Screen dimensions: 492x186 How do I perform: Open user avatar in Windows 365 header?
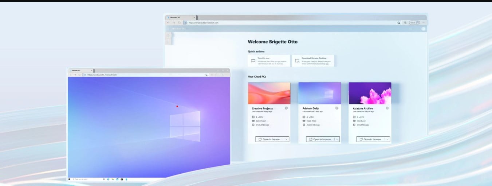[423, 29]
